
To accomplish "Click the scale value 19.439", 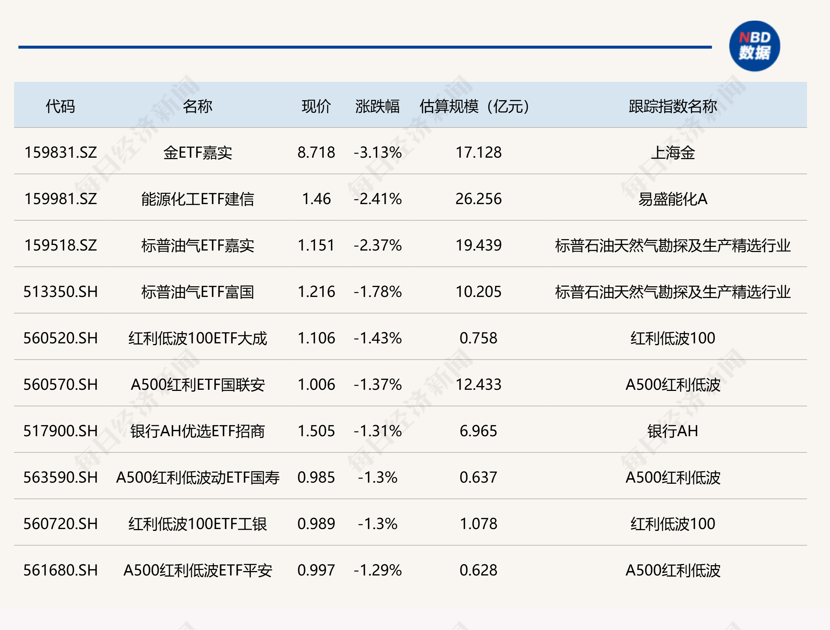I will 478,245.
